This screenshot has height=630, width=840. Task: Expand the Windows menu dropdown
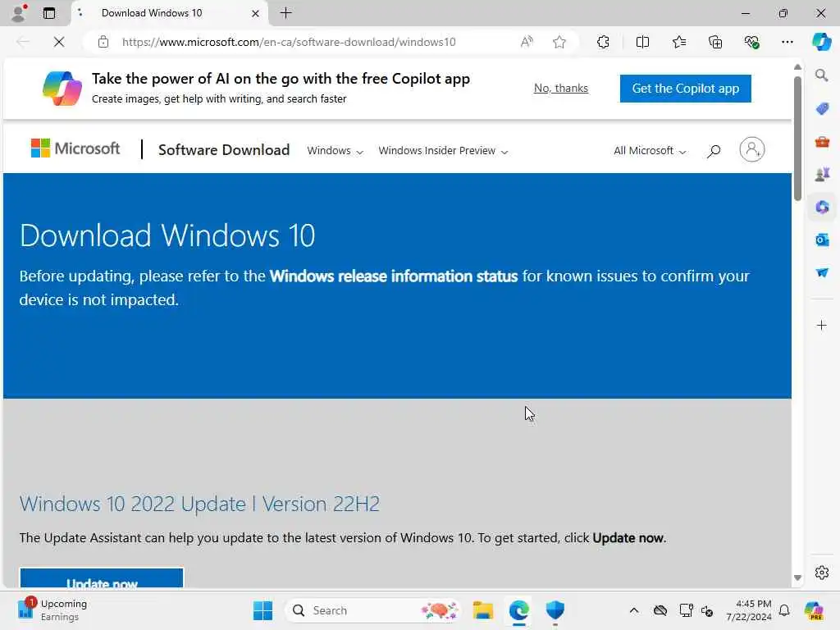[x=335, y=151]
